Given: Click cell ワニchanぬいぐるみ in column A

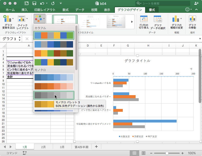Looking at the screenshot, I should (x=20, y=62).
